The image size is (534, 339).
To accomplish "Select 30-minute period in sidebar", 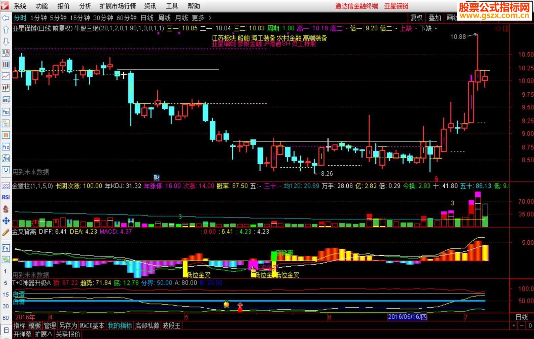I will click(x=6, y=306).
